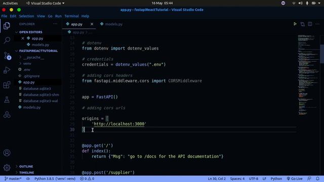Click the feedback icon in status bar
Image resolution: width=324 pixels, height=182 pixels.
point(309,178)
